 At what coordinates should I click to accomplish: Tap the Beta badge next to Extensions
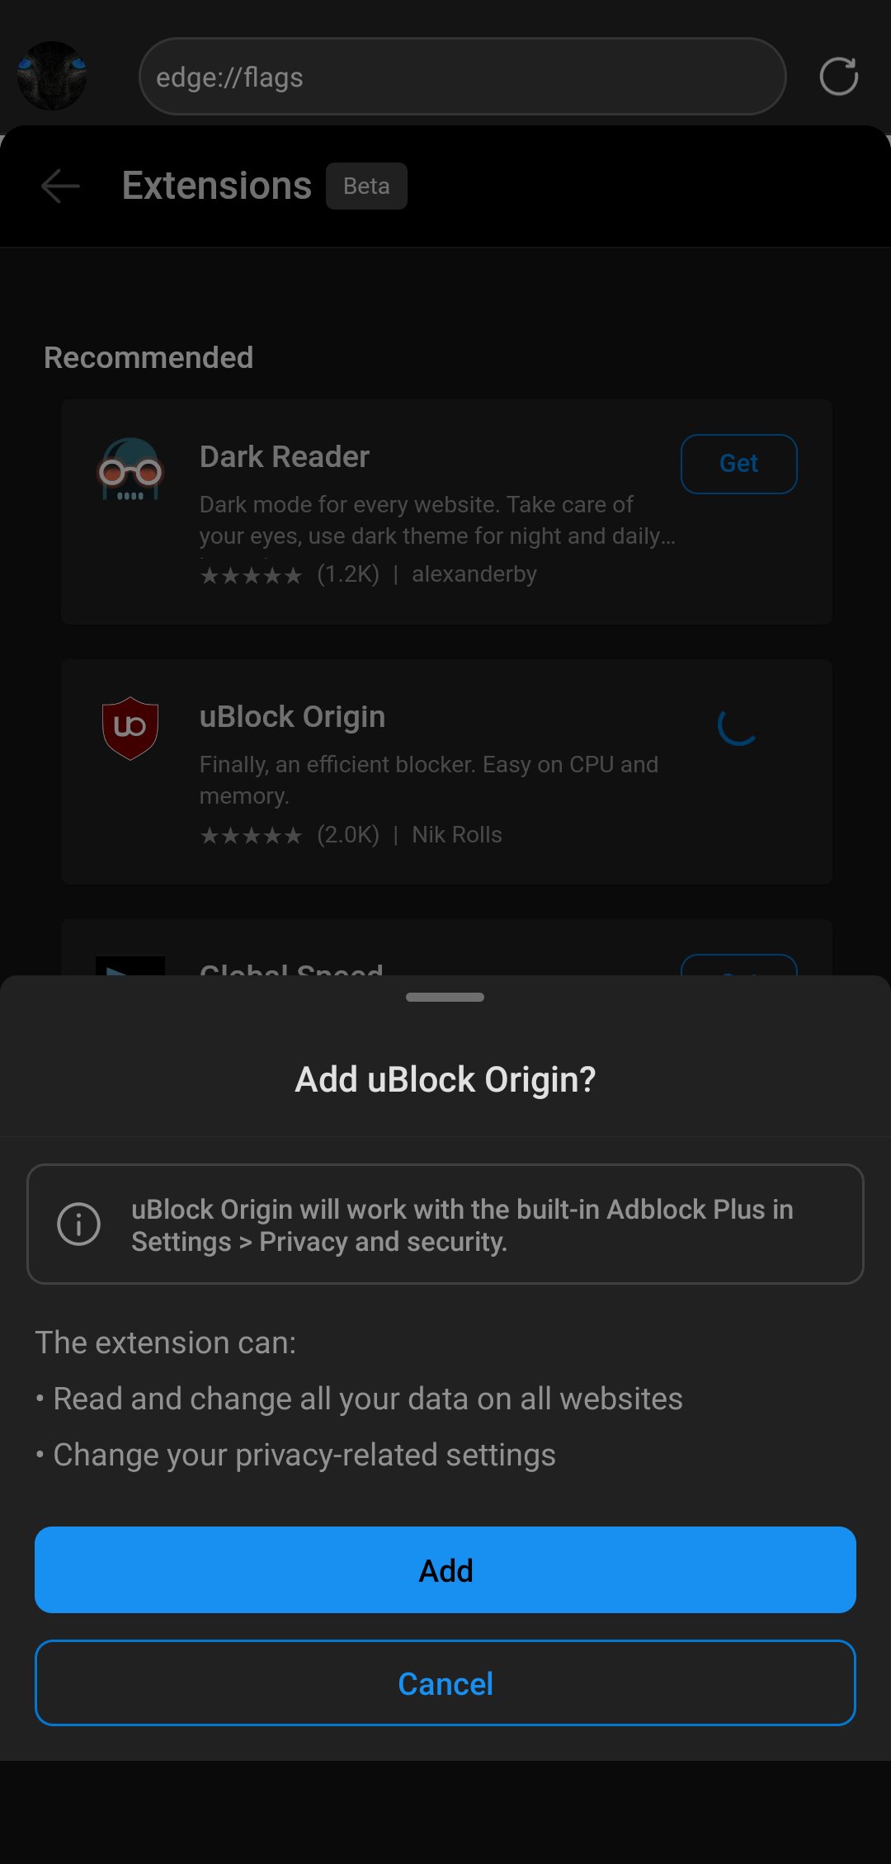point(366,186)
